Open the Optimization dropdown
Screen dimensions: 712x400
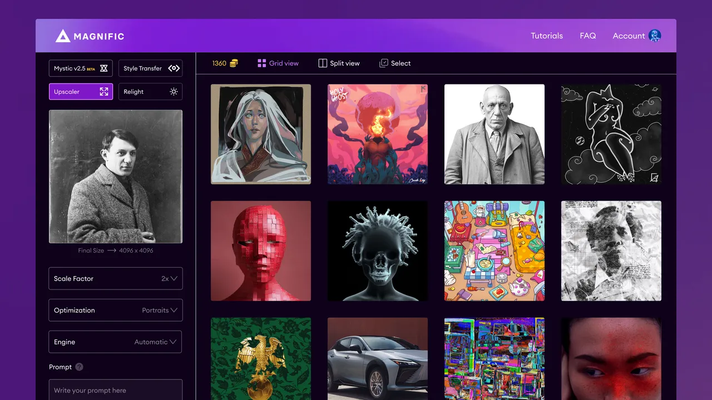116,310
